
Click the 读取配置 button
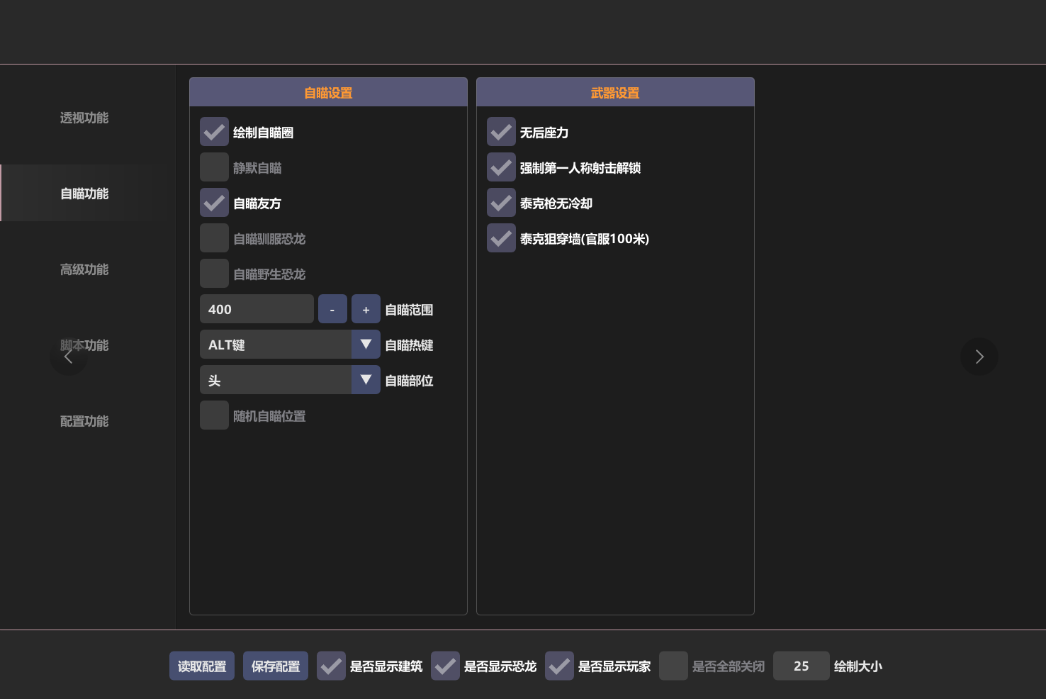pos(202,666)
